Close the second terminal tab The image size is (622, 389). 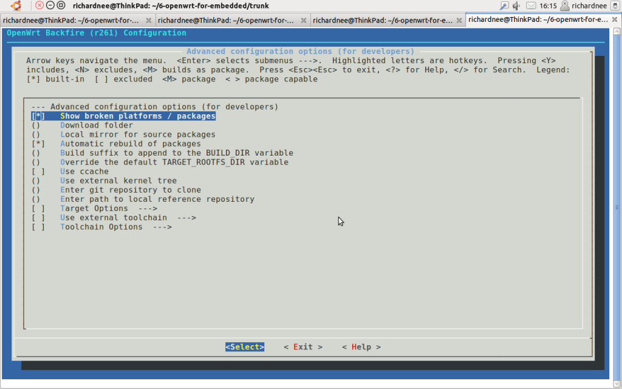[304, 20]
